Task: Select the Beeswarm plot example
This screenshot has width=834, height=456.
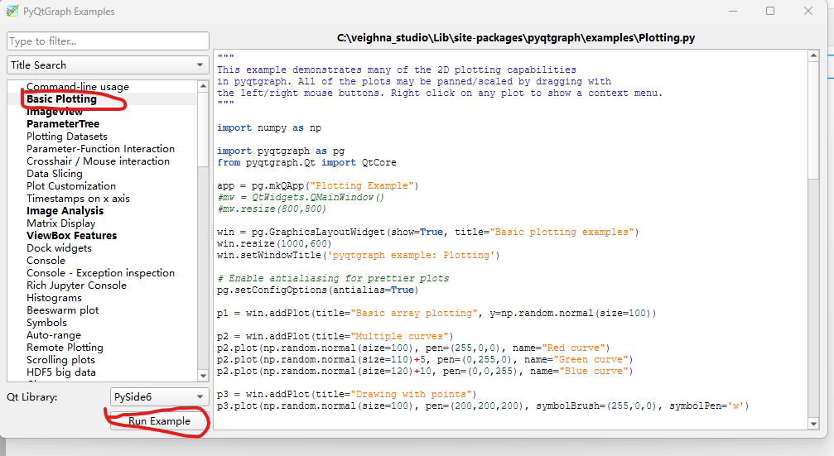Action: (62, 310)
